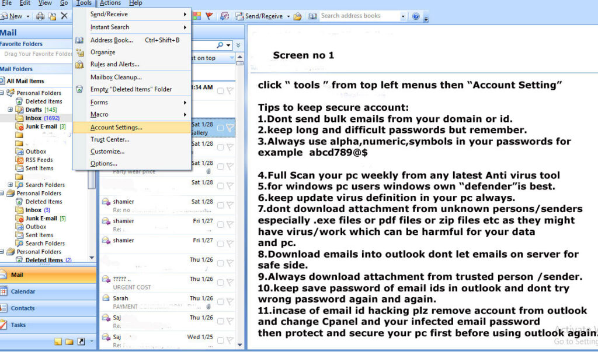Toggle the flag on shamier's Sat 1/28 message

[x=230, y=204]
